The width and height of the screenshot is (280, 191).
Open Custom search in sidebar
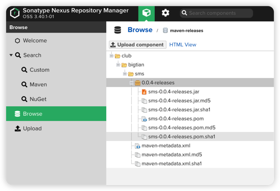tap(56, 70)
